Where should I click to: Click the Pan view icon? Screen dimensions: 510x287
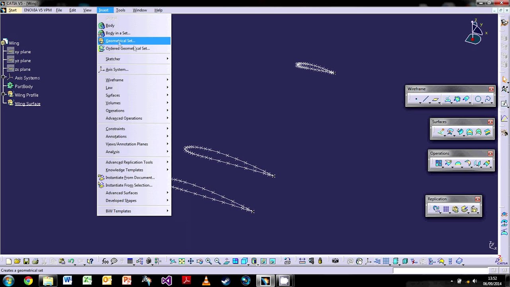[x=191, y=261]
